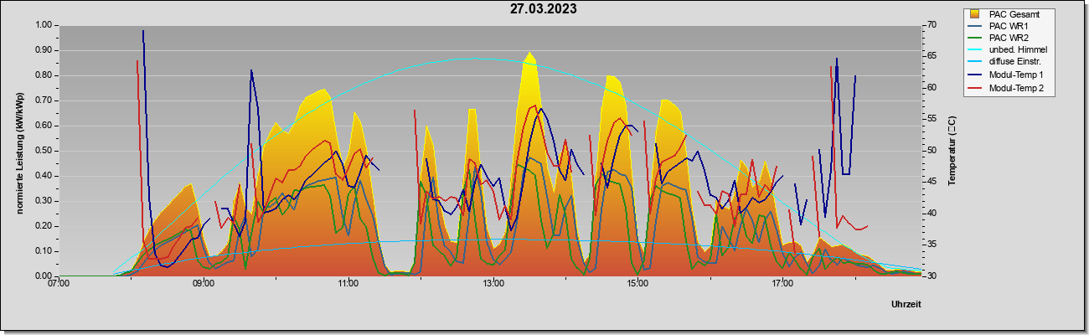Click the 17:00 time axis label
The height and width of the screenshot is (335, 1089).
782,284
